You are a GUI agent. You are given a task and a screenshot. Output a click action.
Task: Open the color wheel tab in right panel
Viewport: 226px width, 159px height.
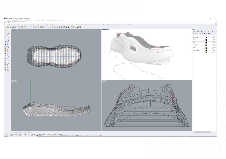point(194,31)
